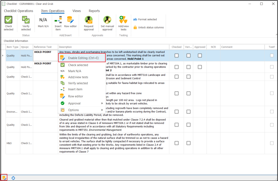Open the Checklist Information section

point(16,41)
